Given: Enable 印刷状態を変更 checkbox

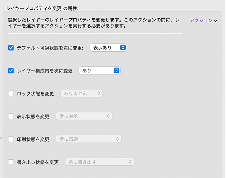Looking at the screenshot, I should click(11, 139).
